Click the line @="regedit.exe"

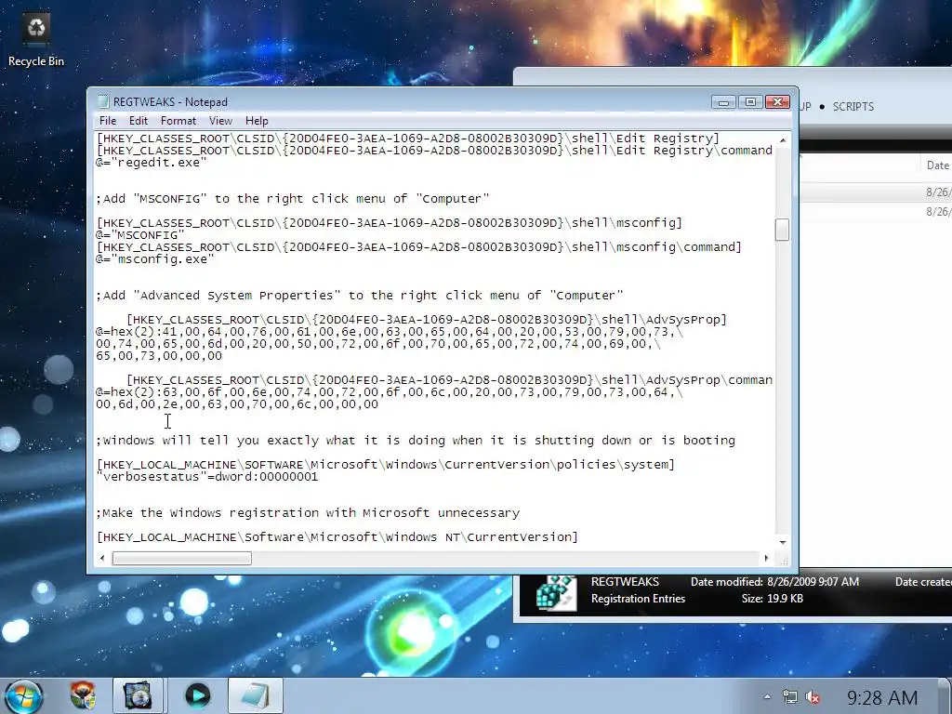coord(152,163)
